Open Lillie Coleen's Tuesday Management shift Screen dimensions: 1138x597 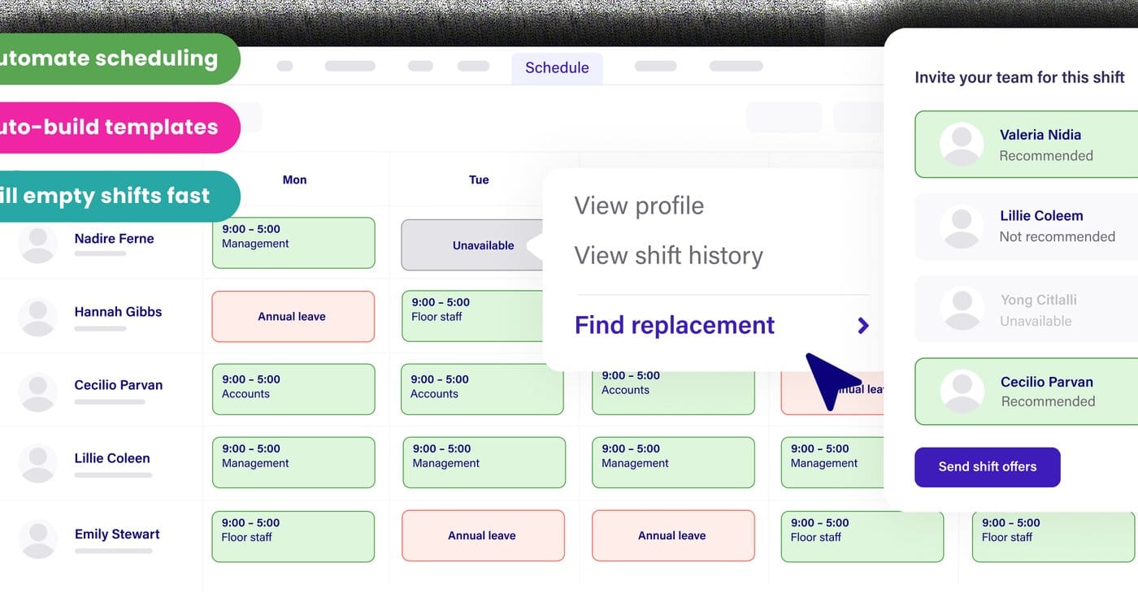(x=484, y=462)
